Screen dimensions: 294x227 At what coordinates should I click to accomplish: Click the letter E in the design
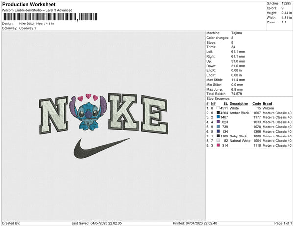coord(154,114)
